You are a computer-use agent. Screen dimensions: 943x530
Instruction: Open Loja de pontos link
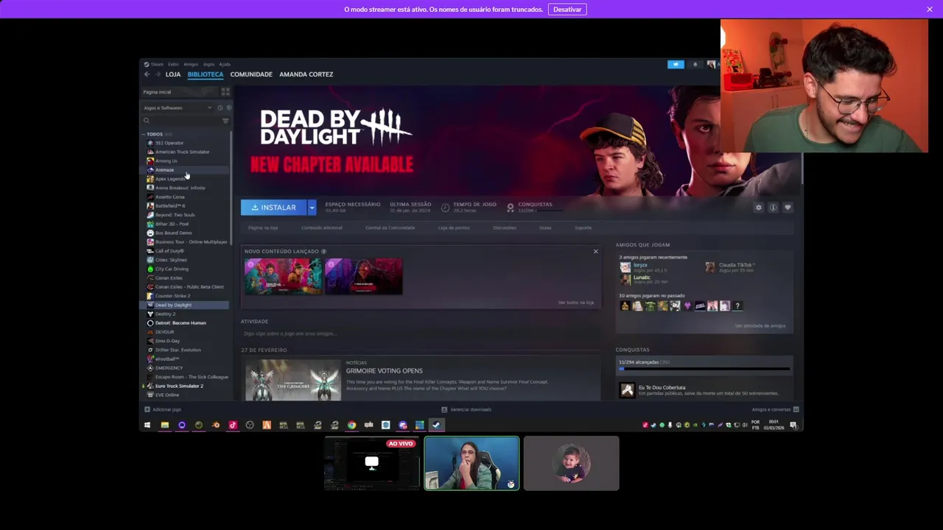[x=454, y=228]
